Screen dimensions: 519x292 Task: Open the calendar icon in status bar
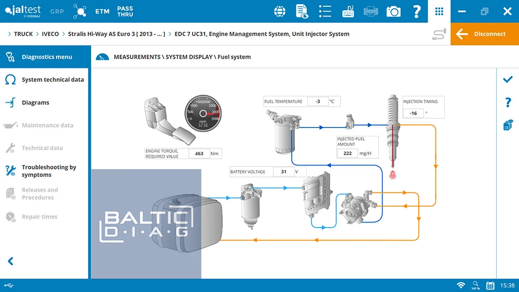[490, 285]
